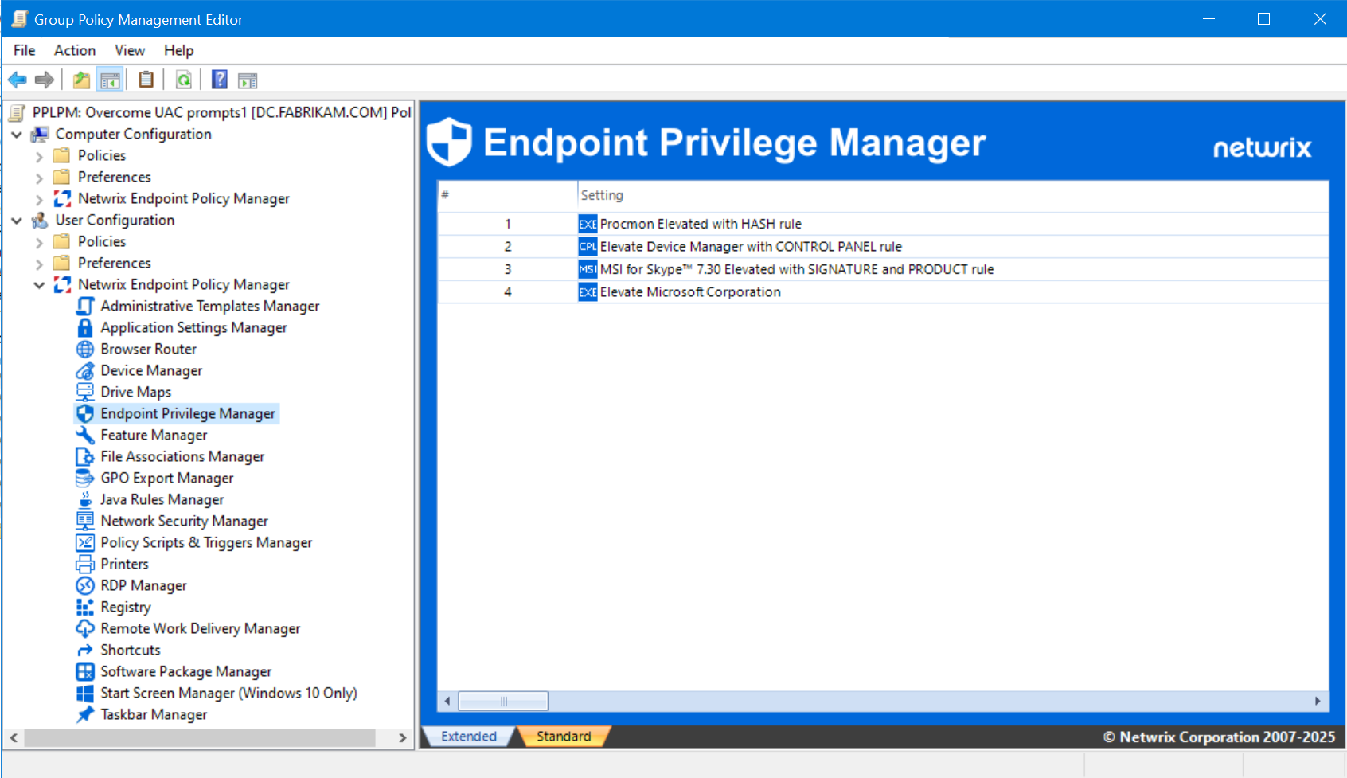Select User Configuration node label

115,220
